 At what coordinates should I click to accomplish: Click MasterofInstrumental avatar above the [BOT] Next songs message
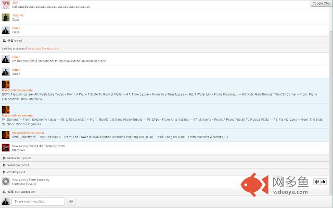(x=6, y=84)
